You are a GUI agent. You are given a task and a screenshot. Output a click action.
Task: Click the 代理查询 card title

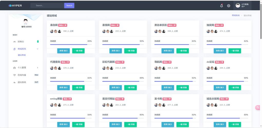[x=55, y=62]
